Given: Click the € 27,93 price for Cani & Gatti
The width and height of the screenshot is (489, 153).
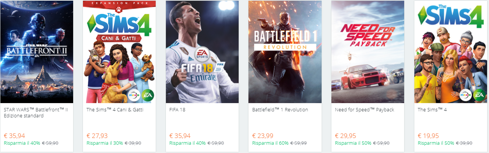Looking at the screenshot, I should pyautogui.click(x=97, y=136).
